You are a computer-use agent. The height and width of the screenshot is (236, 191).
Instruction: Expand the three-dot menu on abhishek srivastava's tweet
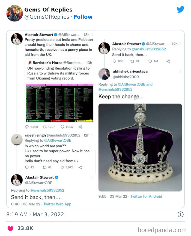(180, 71)
